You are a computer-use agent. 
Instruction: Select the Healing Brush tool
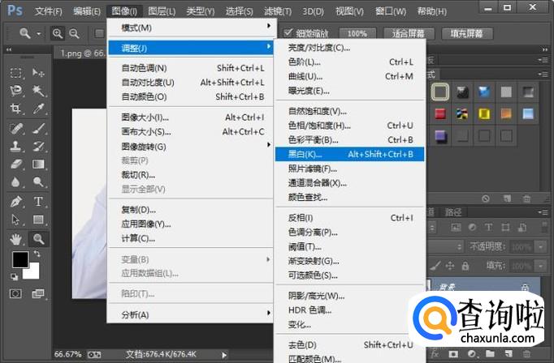coord(15,128)
